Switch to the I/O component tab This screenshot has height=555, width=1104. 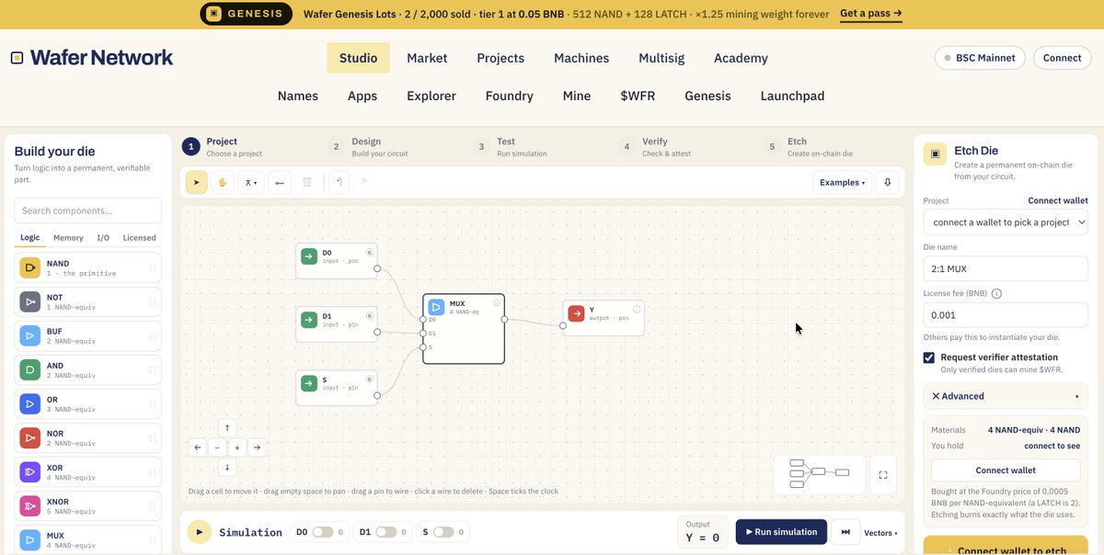(103, 238)
